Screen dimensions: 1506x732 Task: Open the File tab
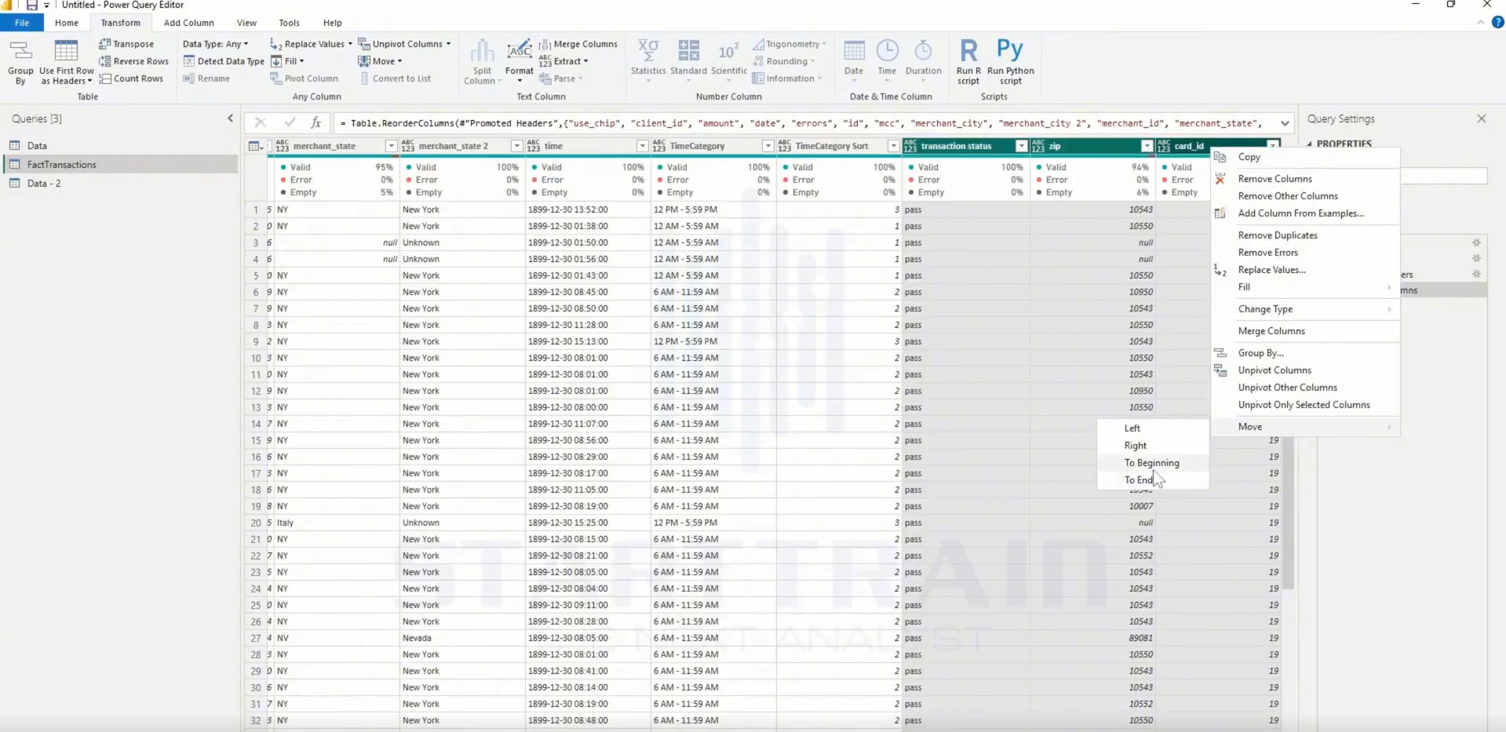[22, 23]
